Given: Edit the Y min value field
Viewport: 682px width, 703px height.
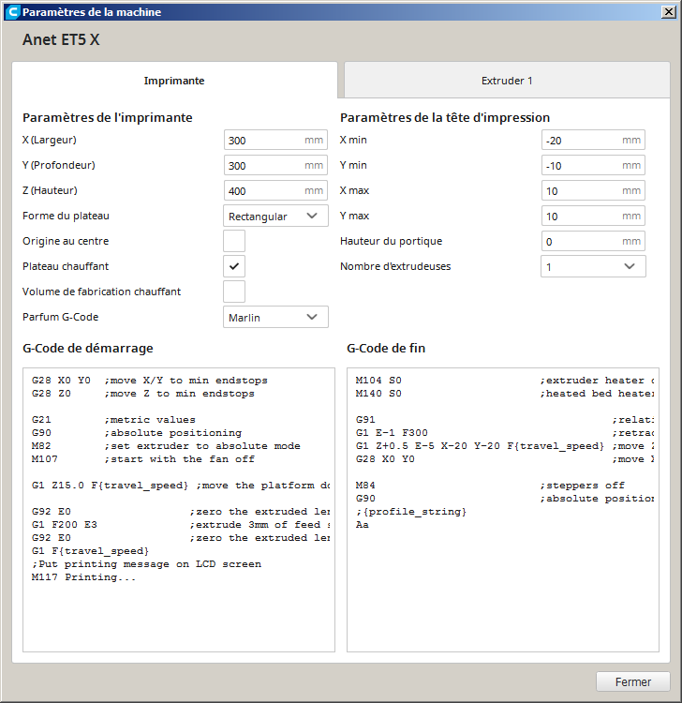Looking at the screenshot, I should pos(593,165).
